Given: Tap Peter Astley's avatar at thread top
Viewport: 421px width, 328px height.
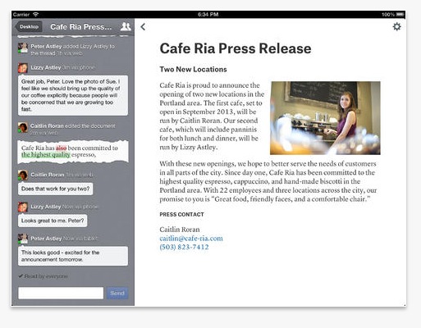Looking at the screenshot, I should point(23,48).
